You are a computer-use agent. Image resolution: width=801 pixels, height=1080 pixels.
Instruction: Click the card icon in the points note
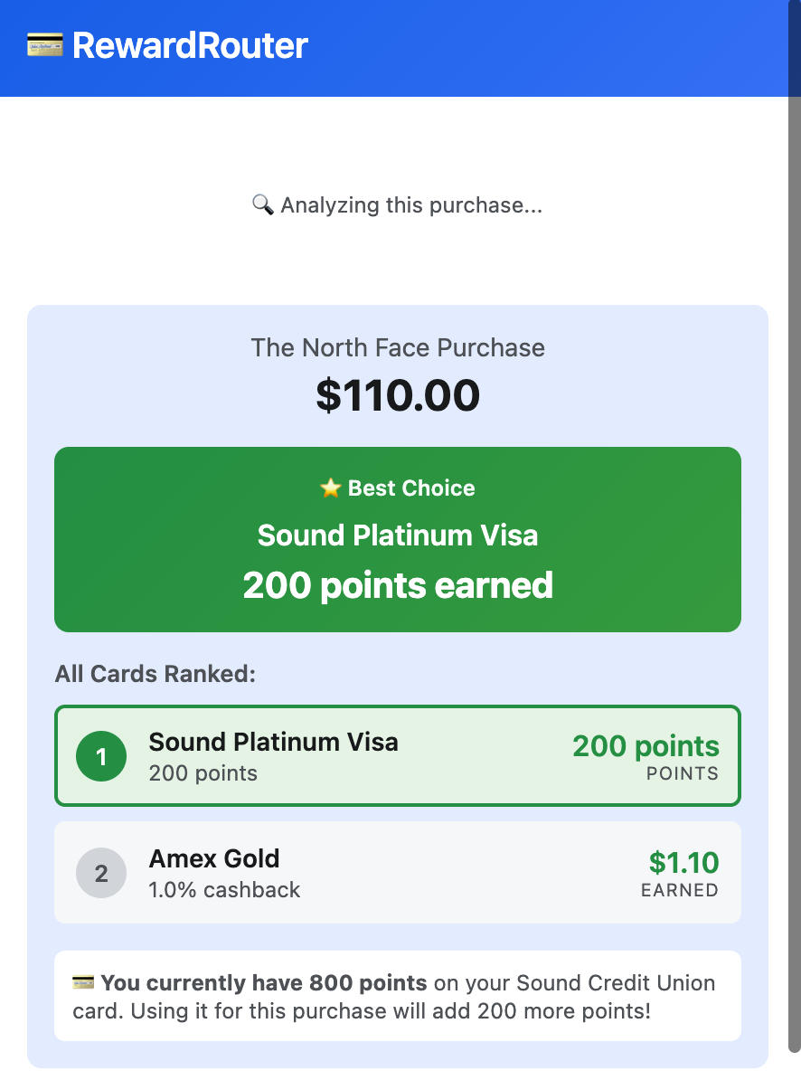pos(83,983)
